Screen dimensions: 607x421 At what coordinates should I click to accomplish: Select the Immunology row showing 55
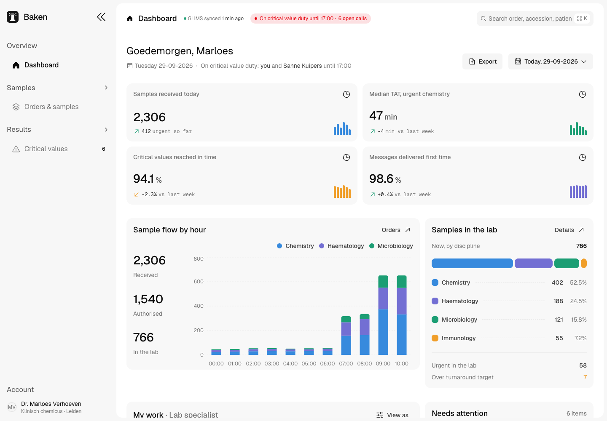click(509, 338)
